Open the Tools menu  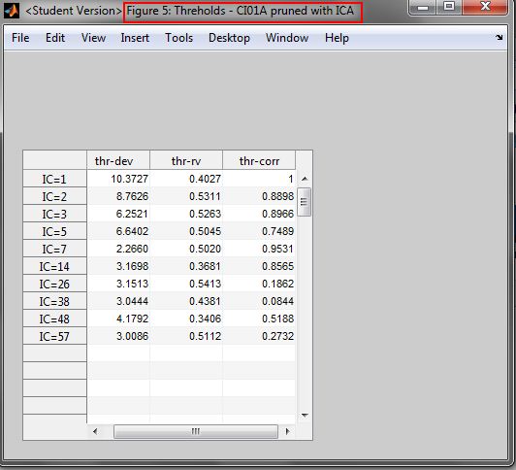[179, 38]
